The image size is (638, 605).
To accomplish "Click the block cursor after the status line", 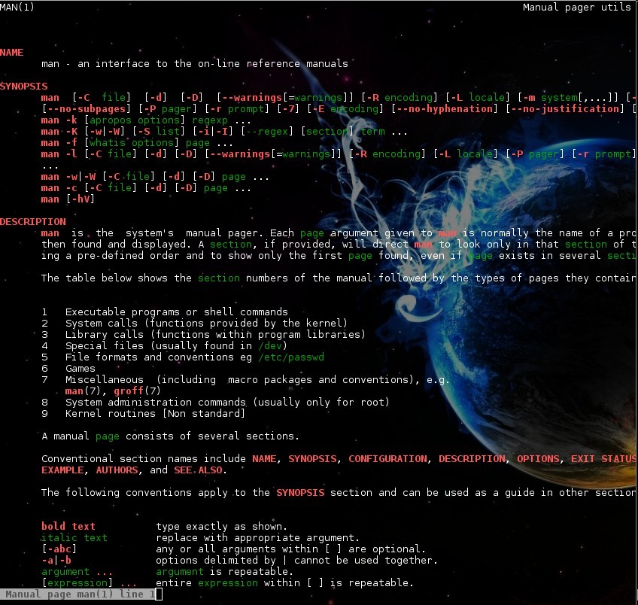I will click(159, 594).
